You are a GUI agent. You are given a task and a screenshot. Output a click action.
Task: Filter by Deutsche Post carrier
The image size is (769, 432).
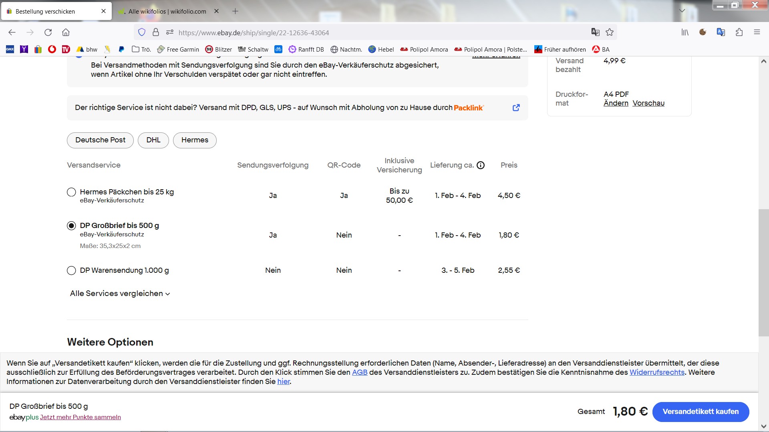pos(100,140)
